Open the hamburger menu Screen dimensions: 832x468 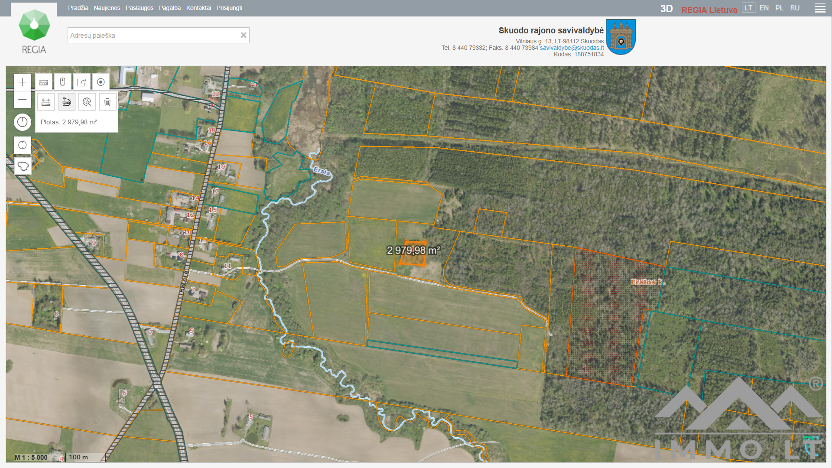coord(820,8)
